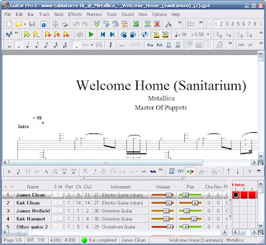Select bar 1 cell in the track grid
This screenshot has width=266, height=245.
tap(236, 195)
